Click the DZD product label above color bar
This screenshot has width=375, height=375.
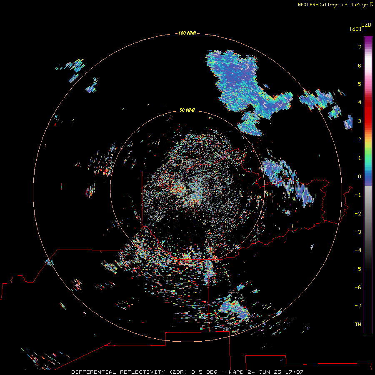(366, 25)
